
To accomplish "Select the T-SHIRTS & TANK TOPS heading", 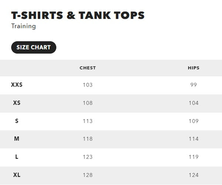I will (x=78, y=15).
